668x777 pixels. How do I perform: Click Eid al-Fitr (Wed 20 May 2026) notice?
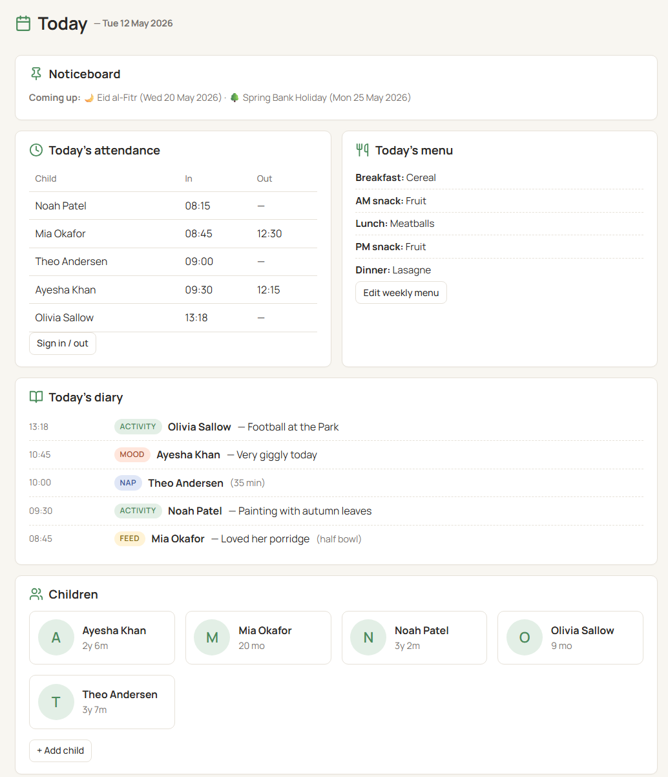[159, 98]
